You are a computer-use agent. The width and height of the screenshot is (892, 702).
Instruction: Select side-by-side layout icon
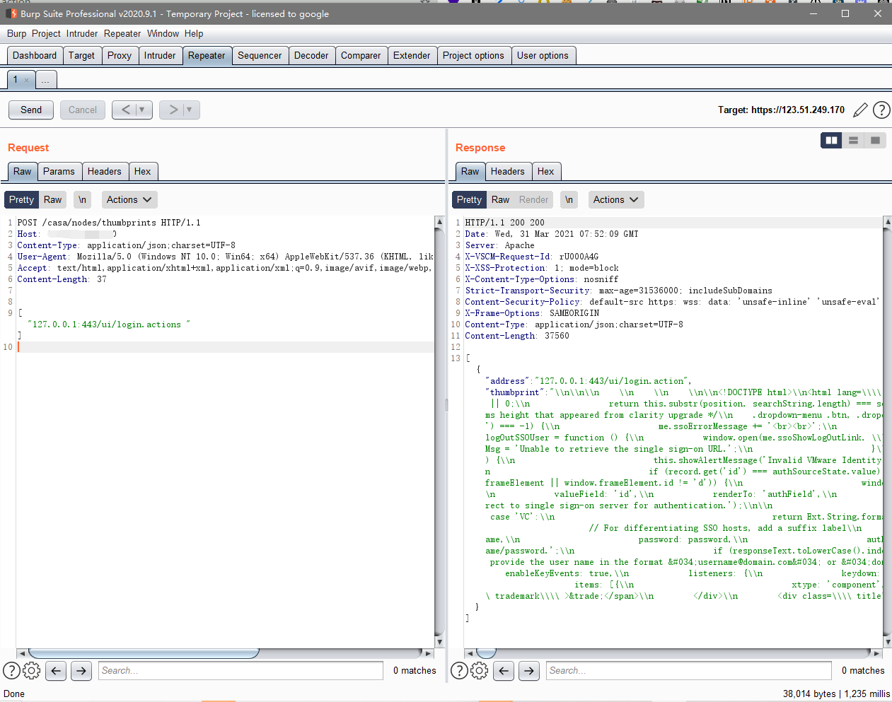[831, 140]
